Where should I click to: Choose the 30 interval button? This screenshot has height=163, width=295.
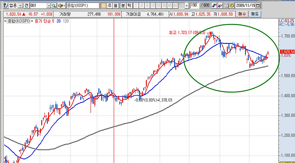point(164,6)
